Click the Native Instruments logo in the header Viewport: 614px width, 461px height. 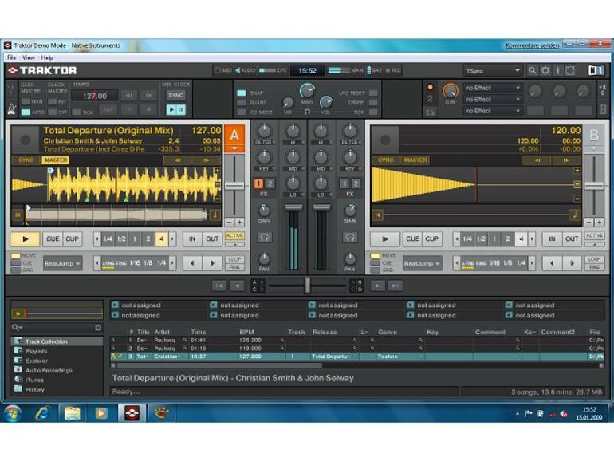coord(596,70)
